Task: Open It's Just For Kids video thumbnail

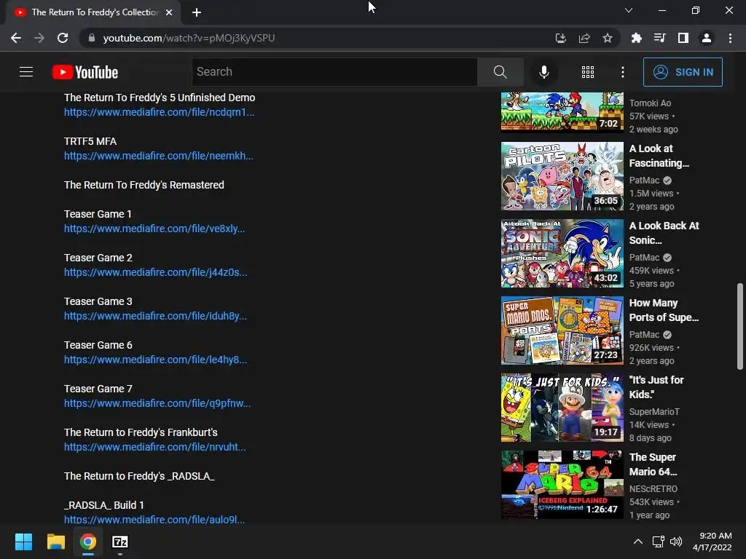Action: (x=562, y=408)
